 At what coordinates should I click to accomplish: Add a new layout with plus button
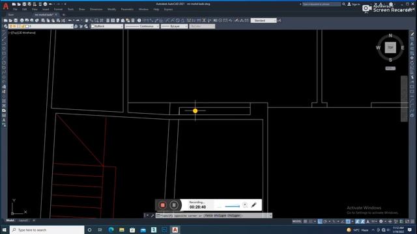coord(34,220)
